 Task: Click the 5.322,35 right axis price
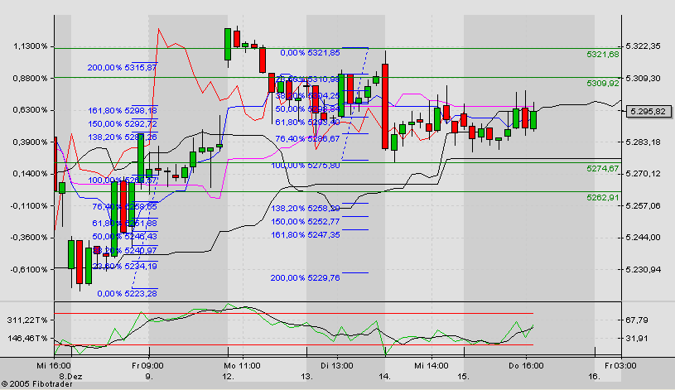pos(643,46)
